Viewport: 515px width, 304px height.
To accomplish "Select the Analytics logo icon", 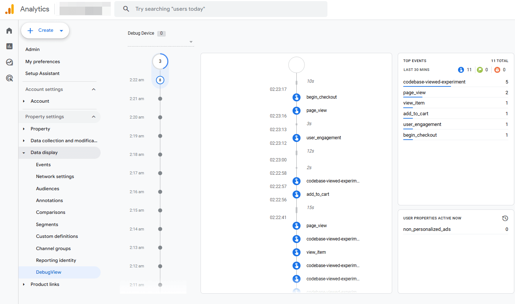I will click(9, 8).
